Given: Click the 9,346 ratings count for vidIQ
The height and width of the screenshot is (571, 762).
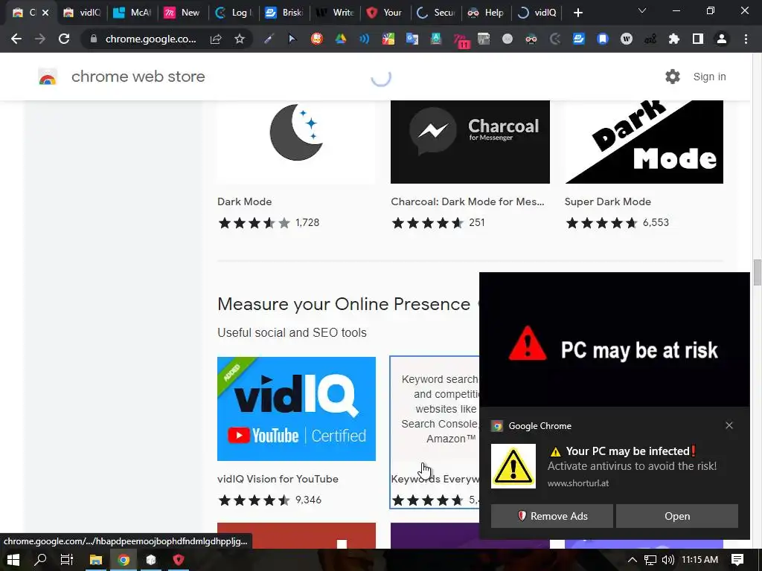Looking at the screenshot, I should click(x=308, y=500).
